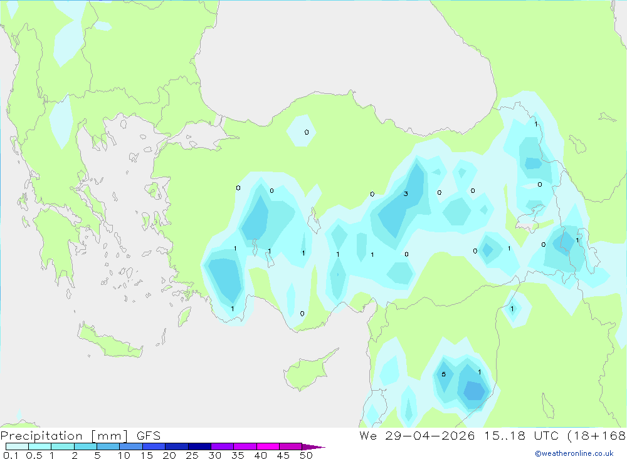Click the 5–10 mm legend color swatch
This screenshot has width=627, height=459.
[x=108, y=446]
